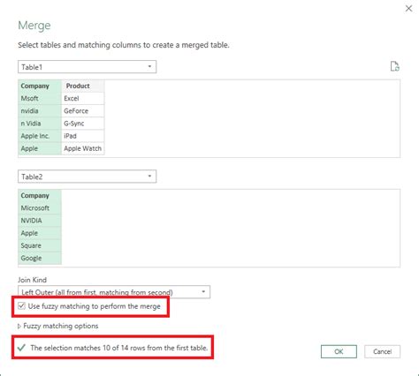Click the Msoft cell
Screen dimensions: 419x376
40,98
